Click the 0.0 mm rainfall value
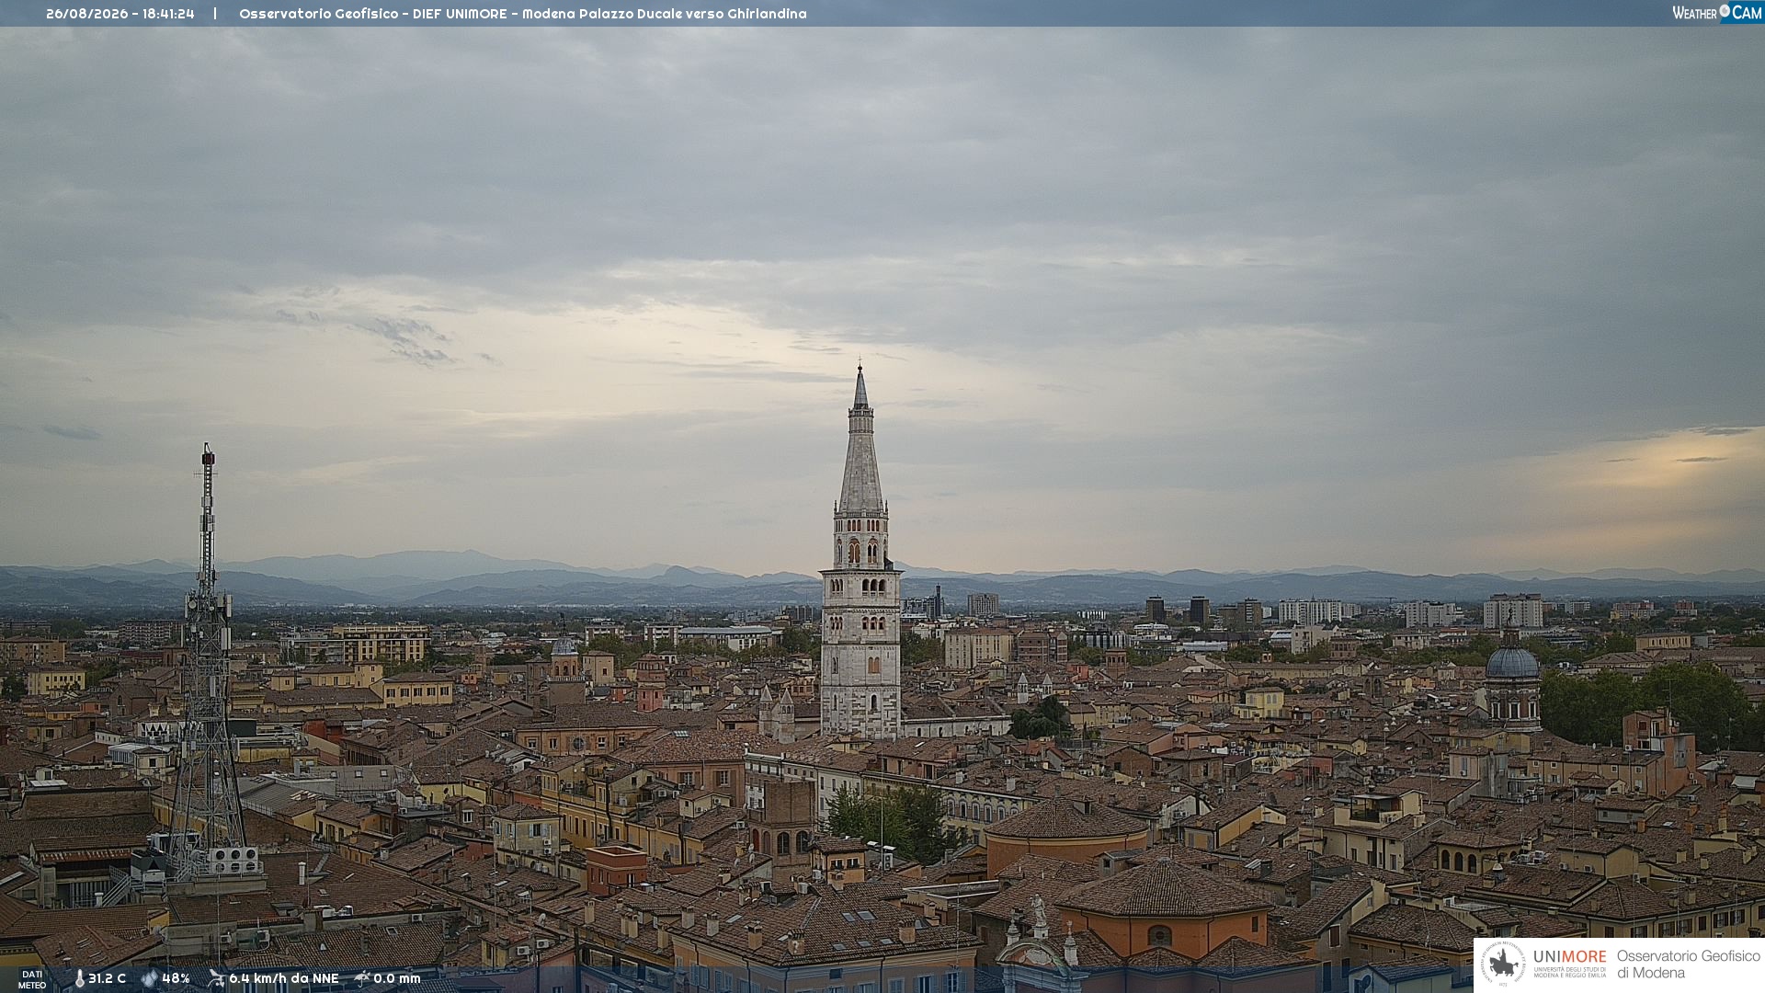 point(397,978)
